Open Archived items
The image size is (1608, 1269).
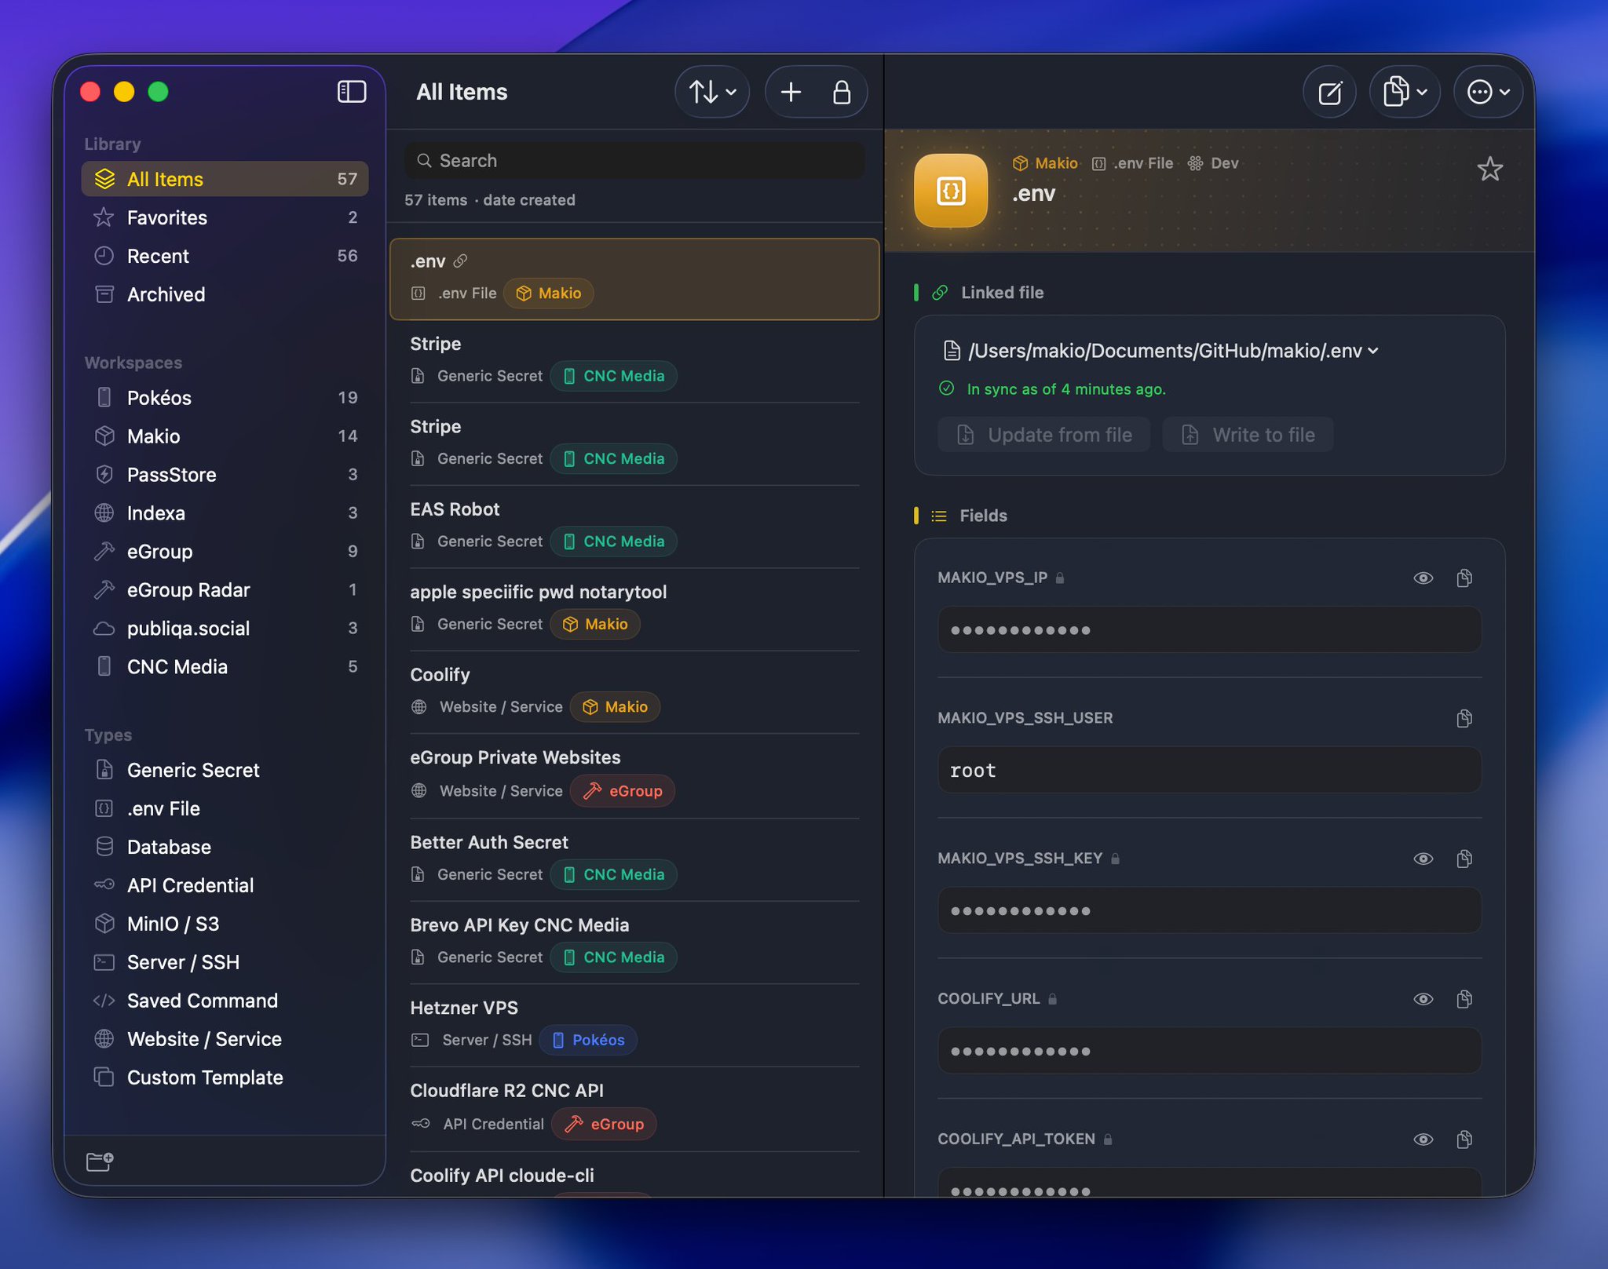pyautogui.click(x=225, y=294)
